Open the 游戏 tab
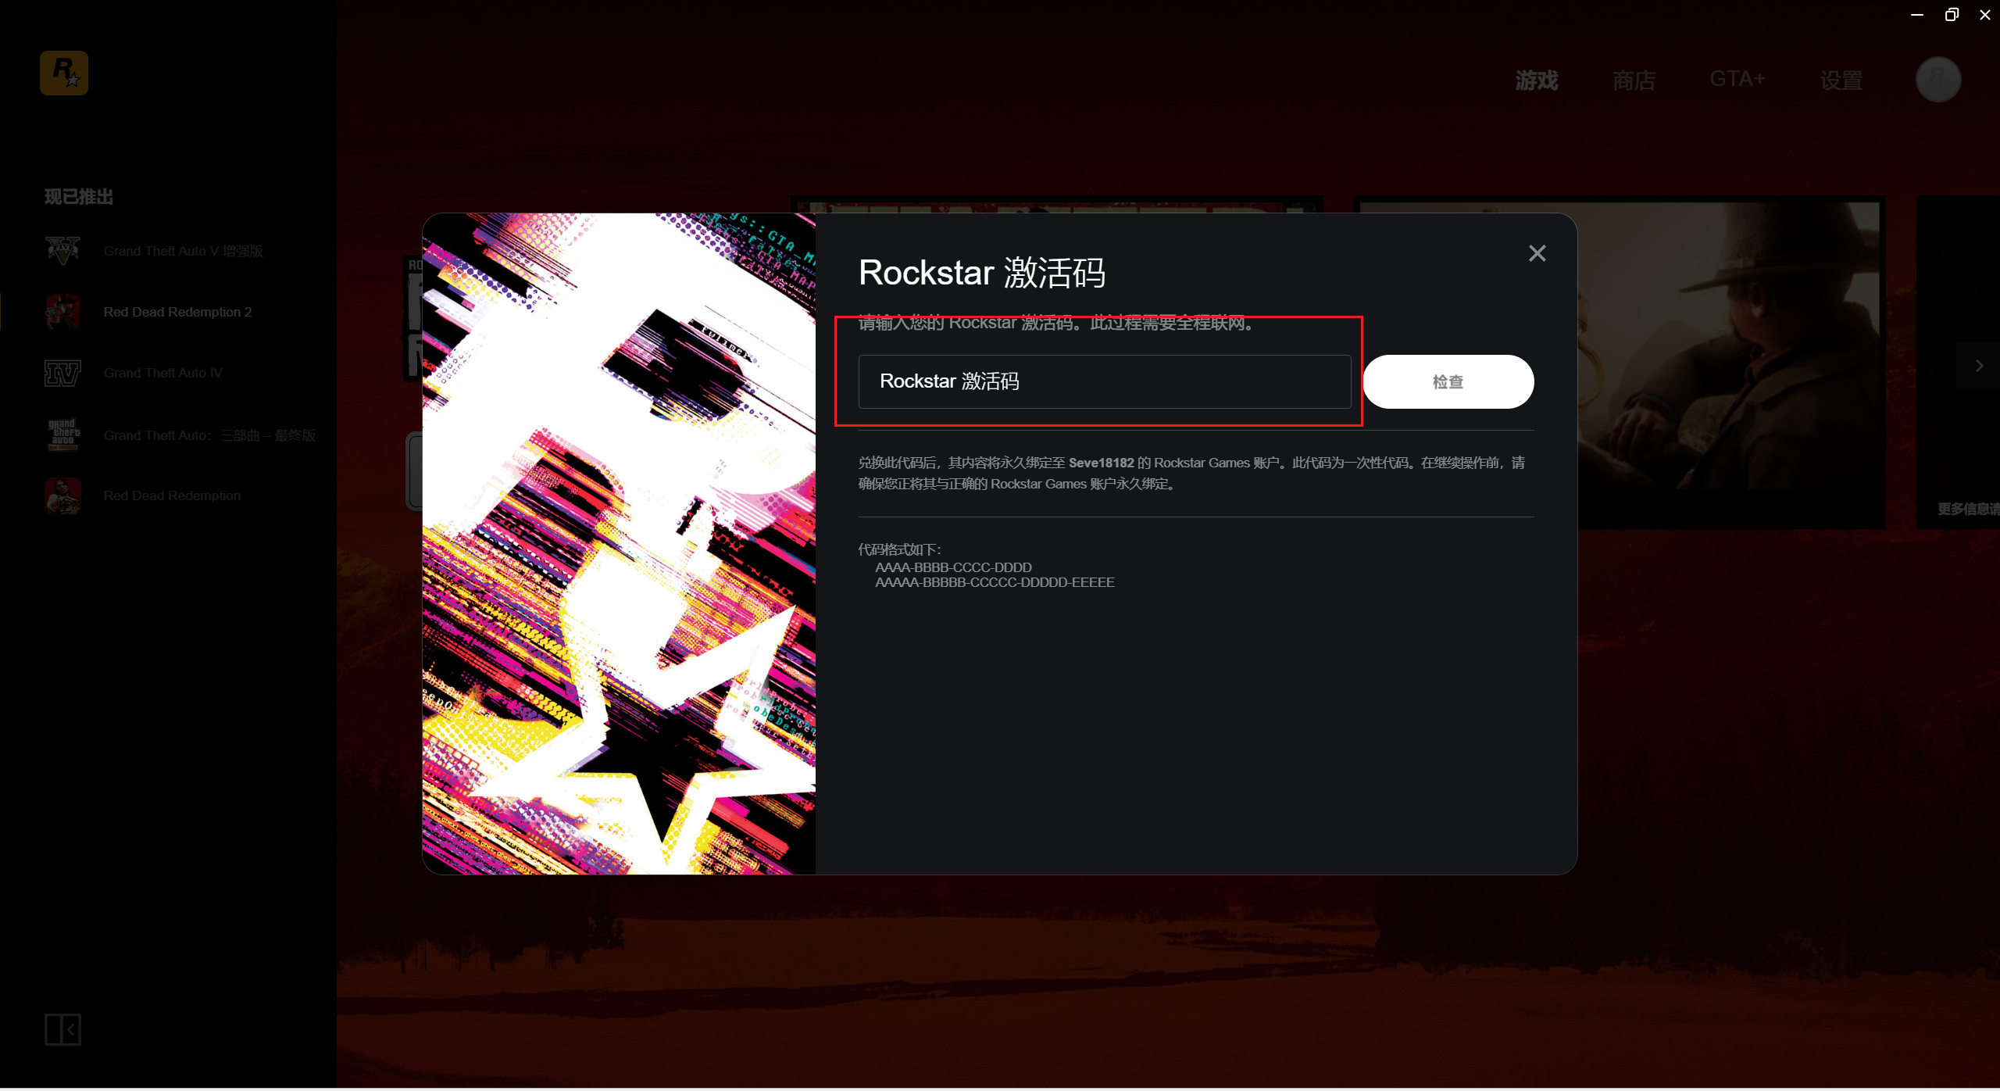Screen dimensions: 2000x1091 [x=1536, y=80]
